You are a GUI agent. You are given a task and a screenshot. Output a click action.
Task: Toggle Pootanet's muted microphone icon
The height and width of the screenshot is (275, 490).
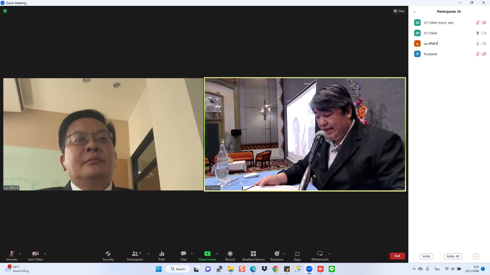477,54
